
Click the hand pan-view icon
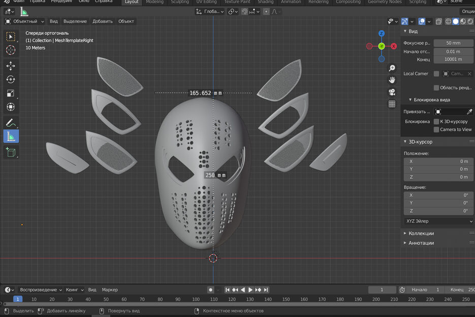click(392, 80)
